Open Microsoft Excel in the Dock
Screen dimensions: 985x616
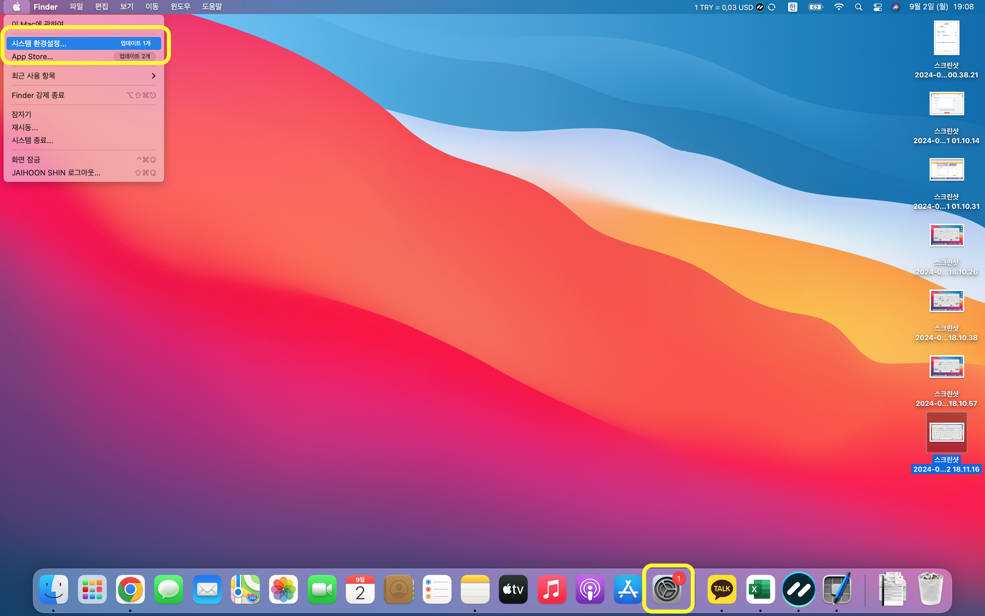(x=760, y=589)
